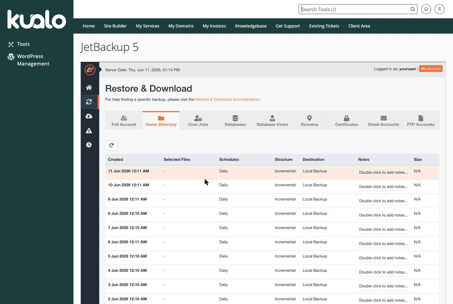Image resolution: width=453 pixels, height=304 pixels.
Task: Click the Structure column header
Action: pyautogui.click(x=284, y=159)
